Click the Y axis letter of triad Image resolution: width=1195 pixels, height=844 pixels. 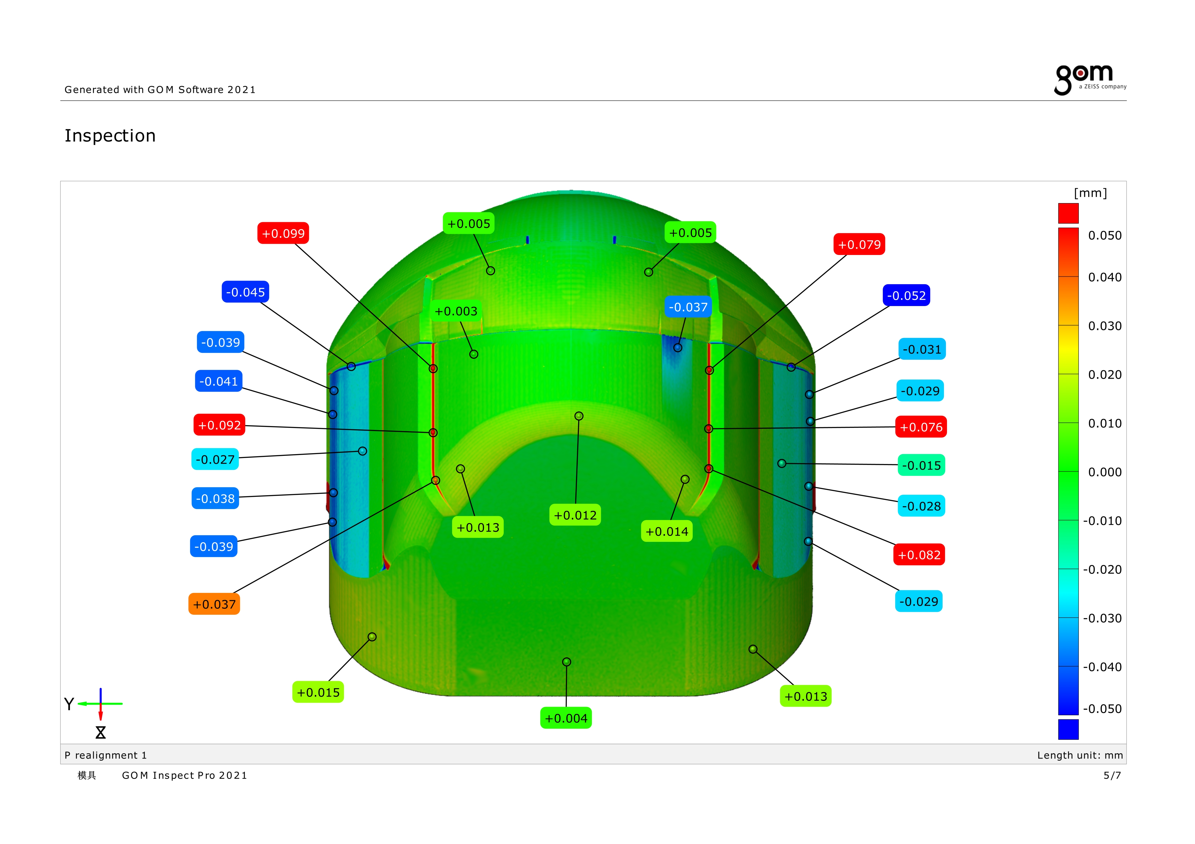[69, 704]
